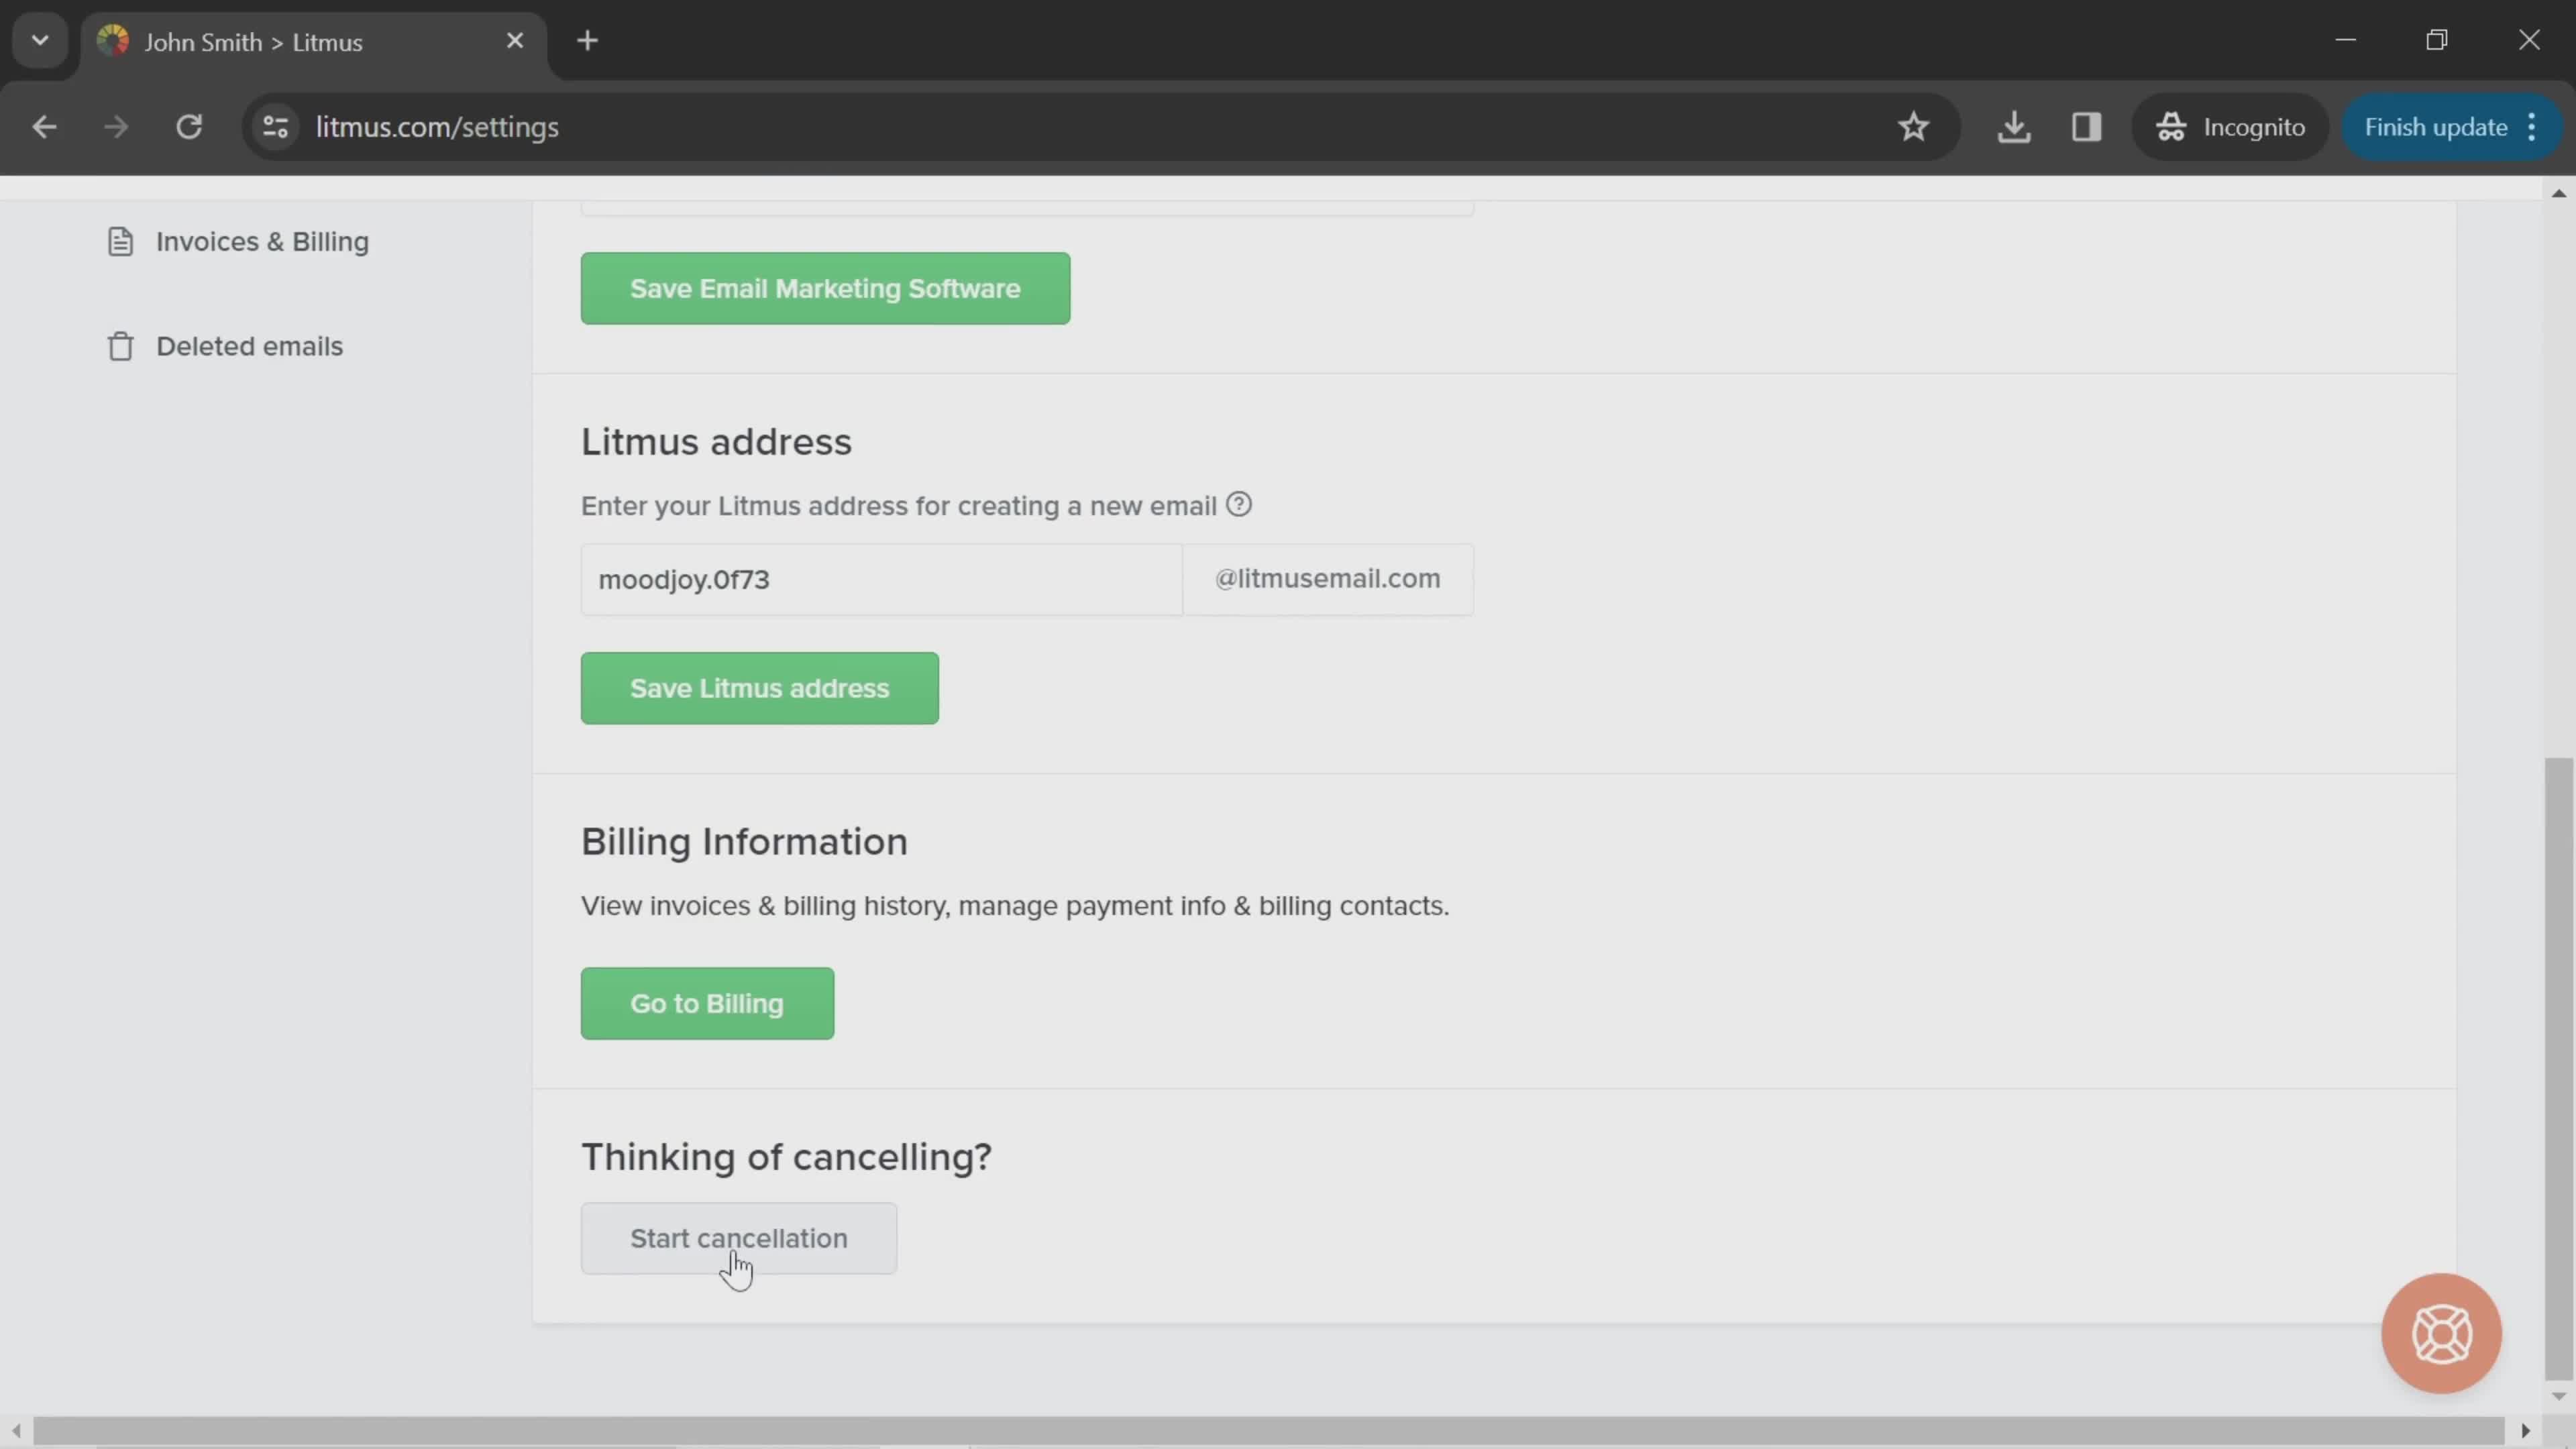Click the Go to Billing button
Screen dimensions: 2576x1449
[708, 1003]
